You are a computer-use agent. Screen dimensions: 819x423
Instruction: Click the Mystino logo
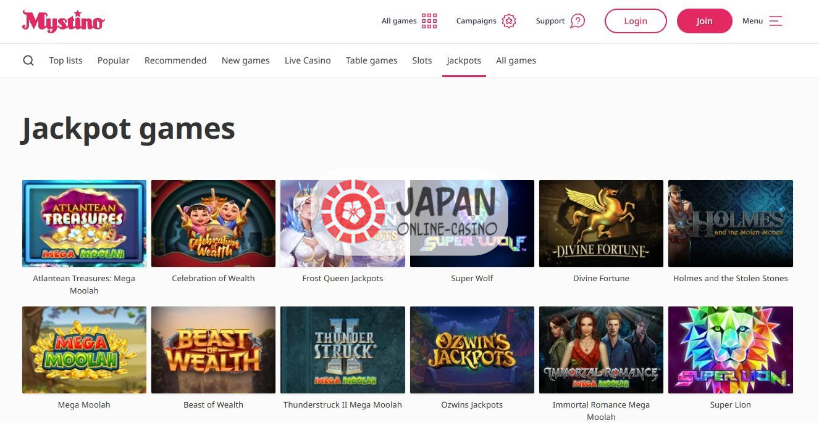pyautogui.click(x=63, y=21)
